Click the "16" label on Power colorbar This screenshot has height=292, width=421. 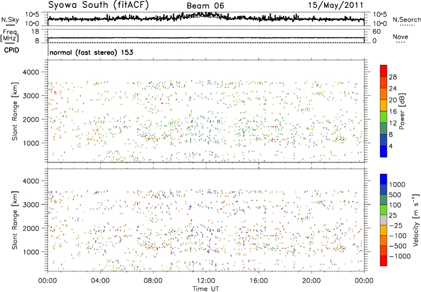393,112
